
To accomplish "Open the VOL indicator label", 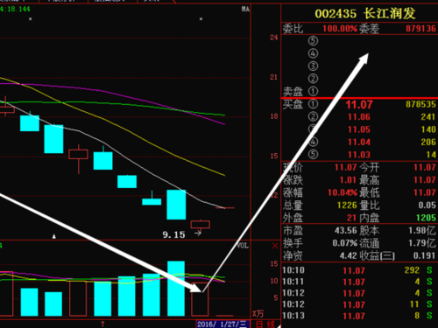I will point(243,246).
